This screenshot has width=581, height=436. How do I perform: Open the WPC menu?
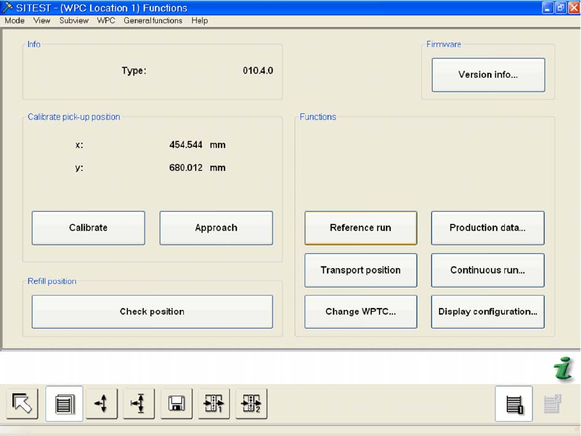106,20
